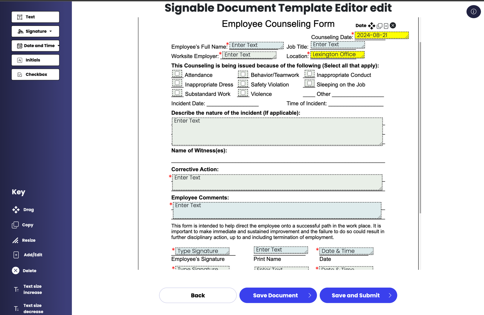Viewport: 484px width, 315px height.
Task: Click the Back button
Action: point(198,295)
